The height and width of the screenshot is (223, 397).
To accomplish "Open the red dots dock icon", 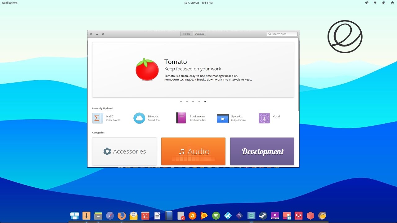I will tap(298, 216).
